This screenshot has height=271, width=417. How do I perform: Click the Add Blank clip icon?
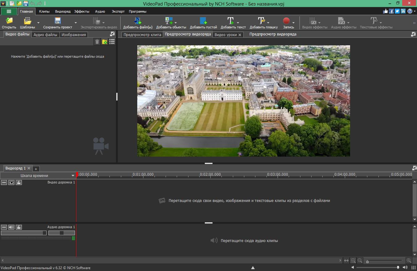203,21
